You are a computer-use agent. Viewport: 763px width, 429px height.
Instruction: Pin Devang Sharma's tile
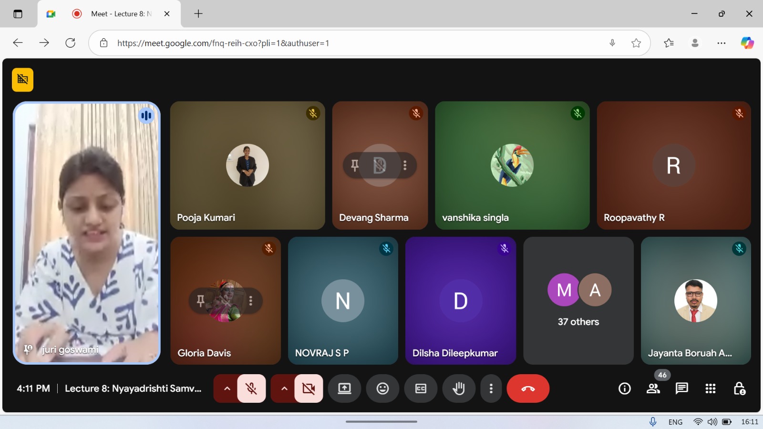(355, 165)
